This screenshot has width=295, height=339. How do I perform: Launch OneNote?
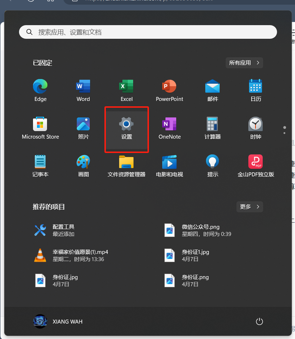[x=169, y=128]
